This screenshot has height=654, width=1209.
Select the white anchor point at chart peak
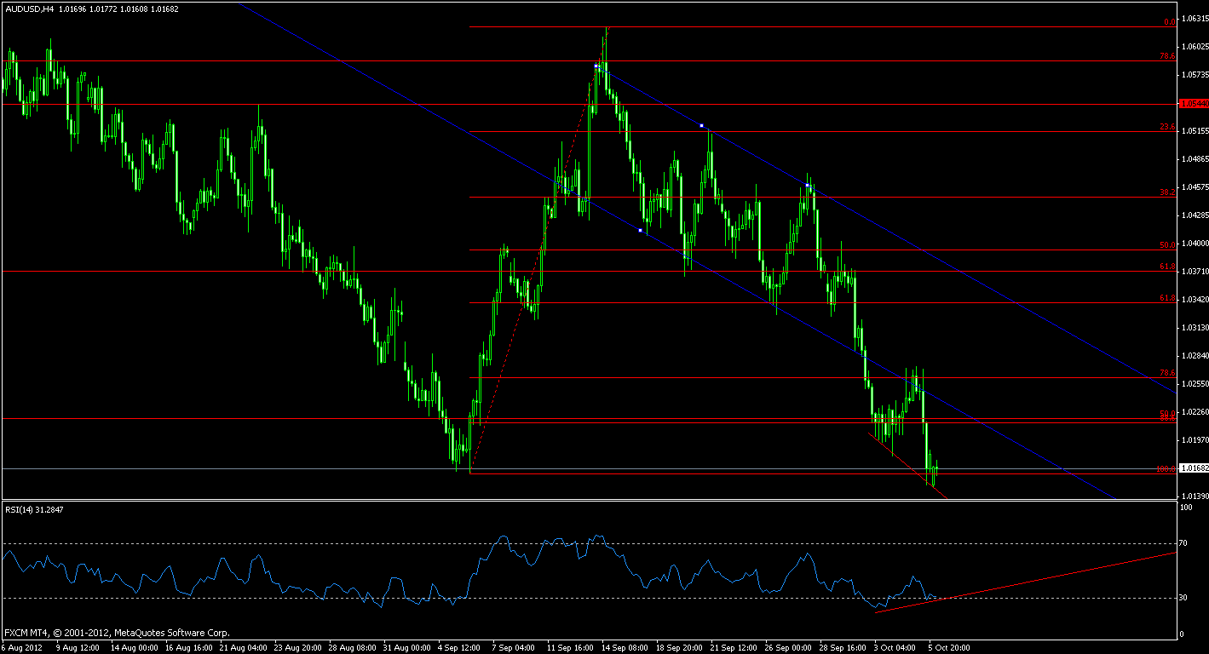596,66
